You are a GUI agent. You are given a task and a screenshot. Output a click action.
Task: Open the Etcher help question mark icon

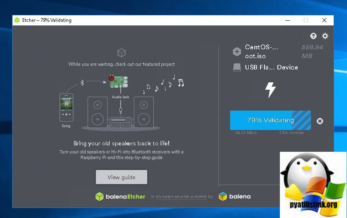[x=313, y=36]
